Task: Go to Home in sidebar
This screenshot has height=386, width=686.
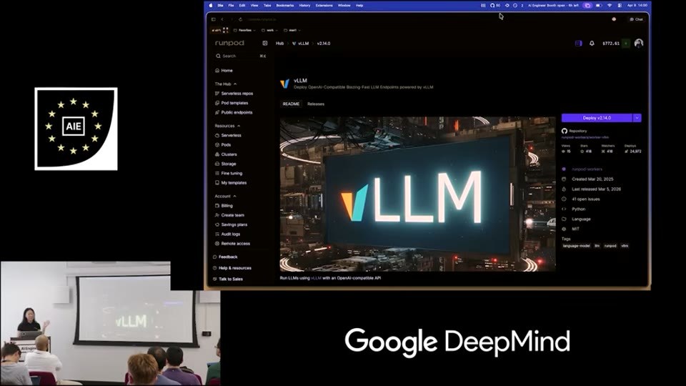Action: pyautogui.click(x=224, y=71)
